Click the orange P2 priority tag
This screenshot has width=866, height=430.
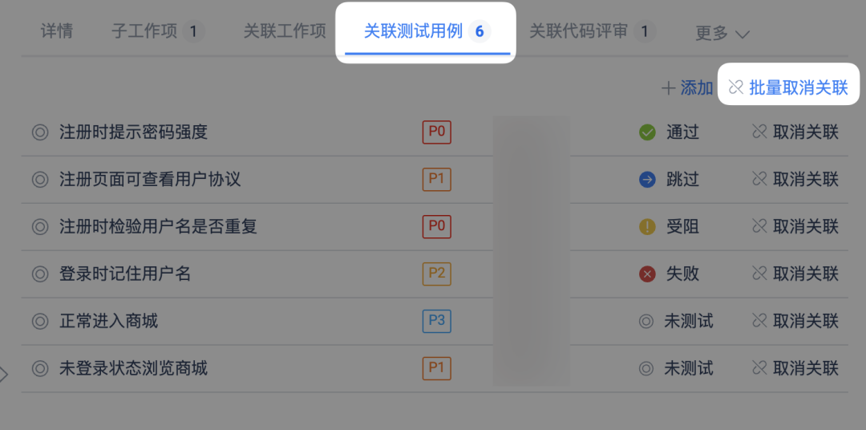click(x=436, y=274)
